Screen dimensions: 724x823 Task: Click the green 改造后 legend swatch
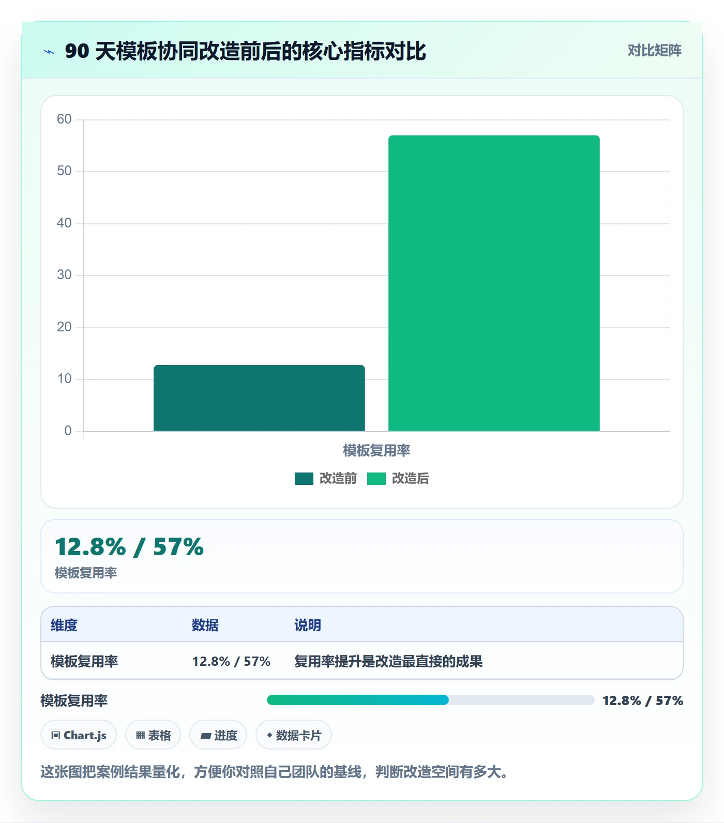pos(376,479)
